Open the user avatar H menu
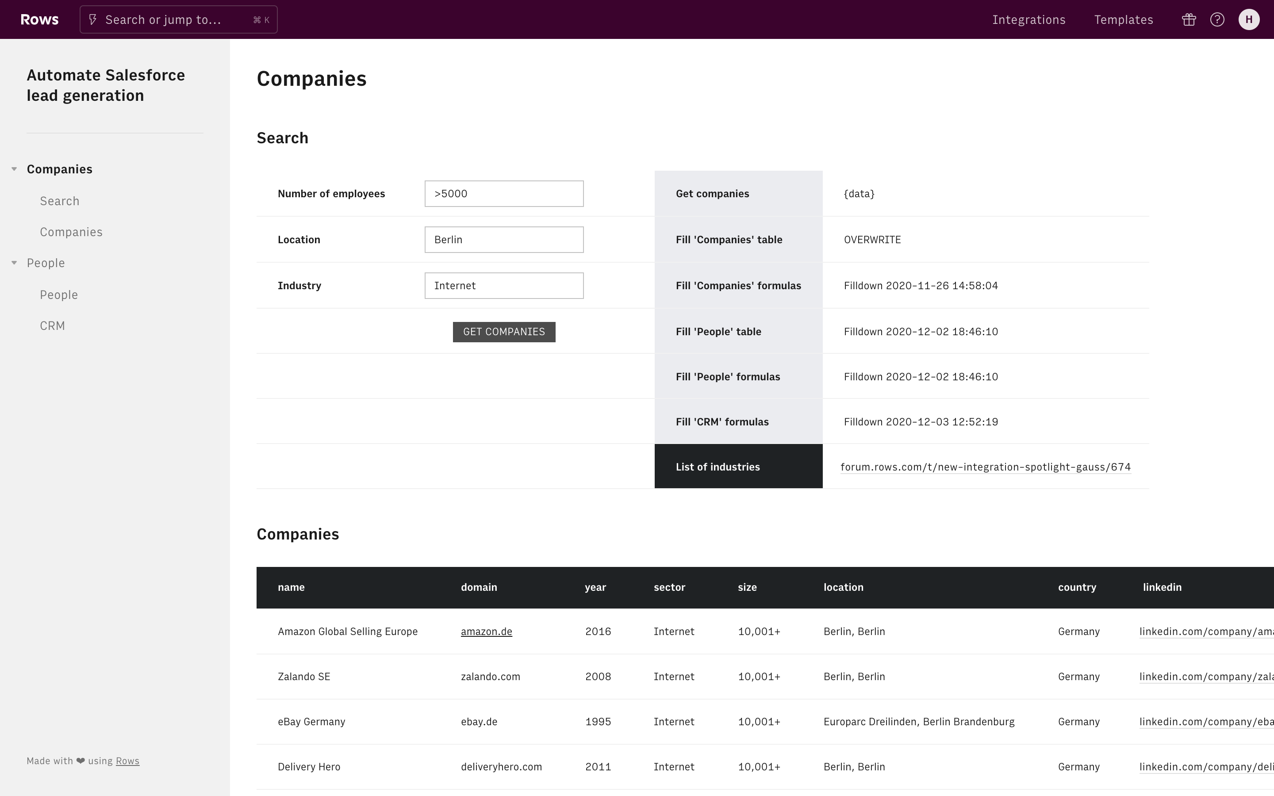The image size is (1274, 796). [x=1249, y=19]
